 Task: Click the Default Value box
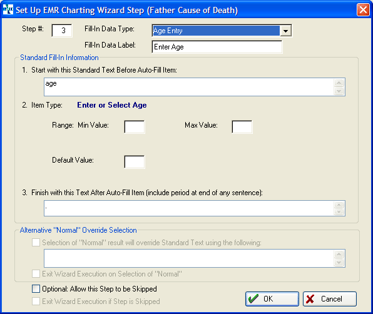click(x=135, y=162)
